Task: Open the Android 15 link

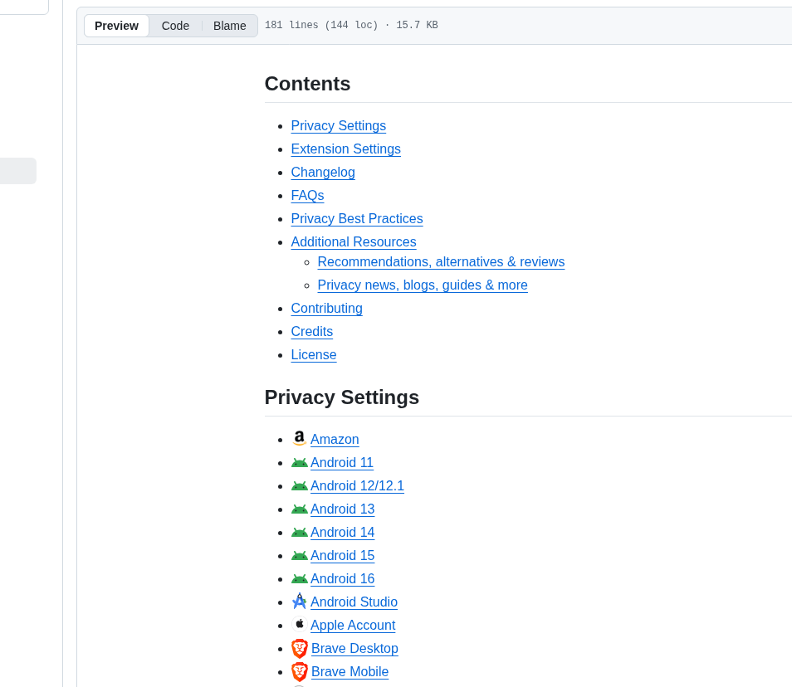Action: [343, 556]
